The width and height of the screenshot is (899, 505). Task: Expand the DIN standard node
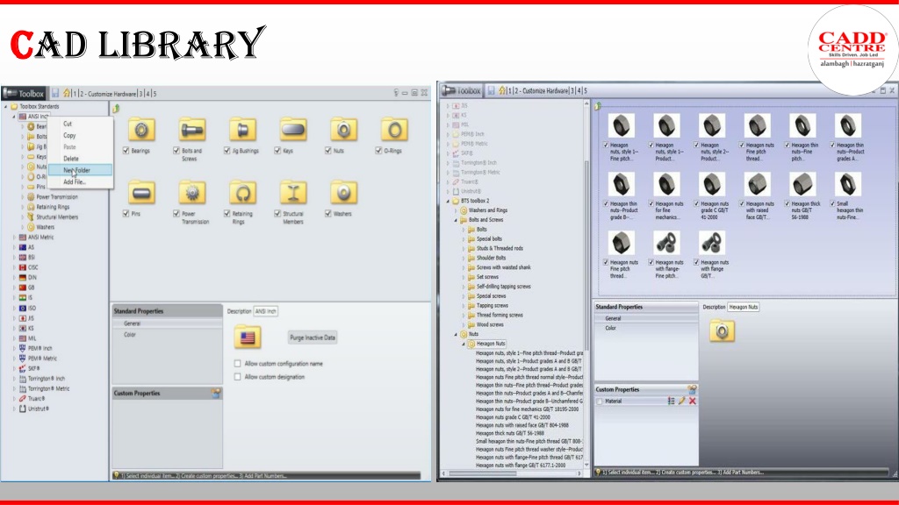coord(14,278)
